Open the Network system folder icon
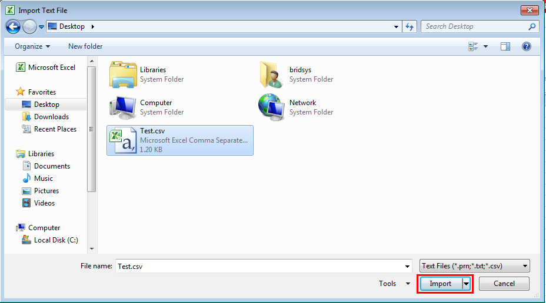This screenshot has width=546, height=303. [x=272, y=107]
